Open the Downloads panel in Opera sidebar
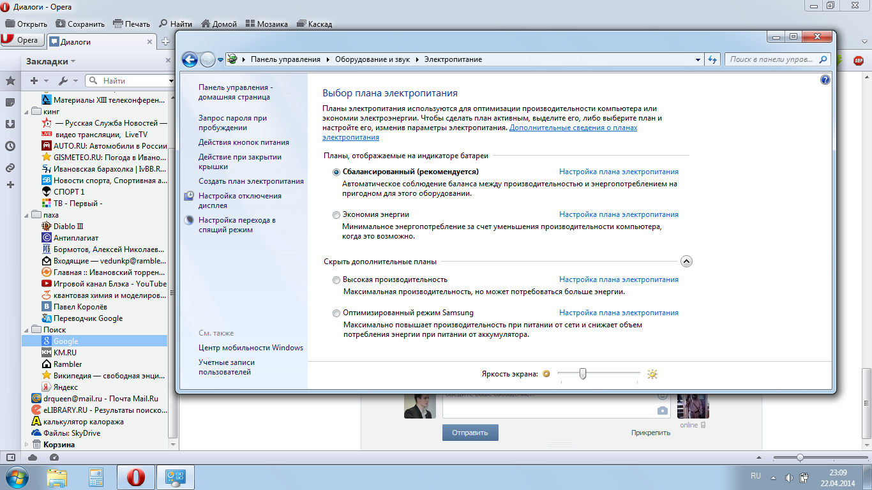The width and height of the screenshot is (872, 490). point(10,124)
